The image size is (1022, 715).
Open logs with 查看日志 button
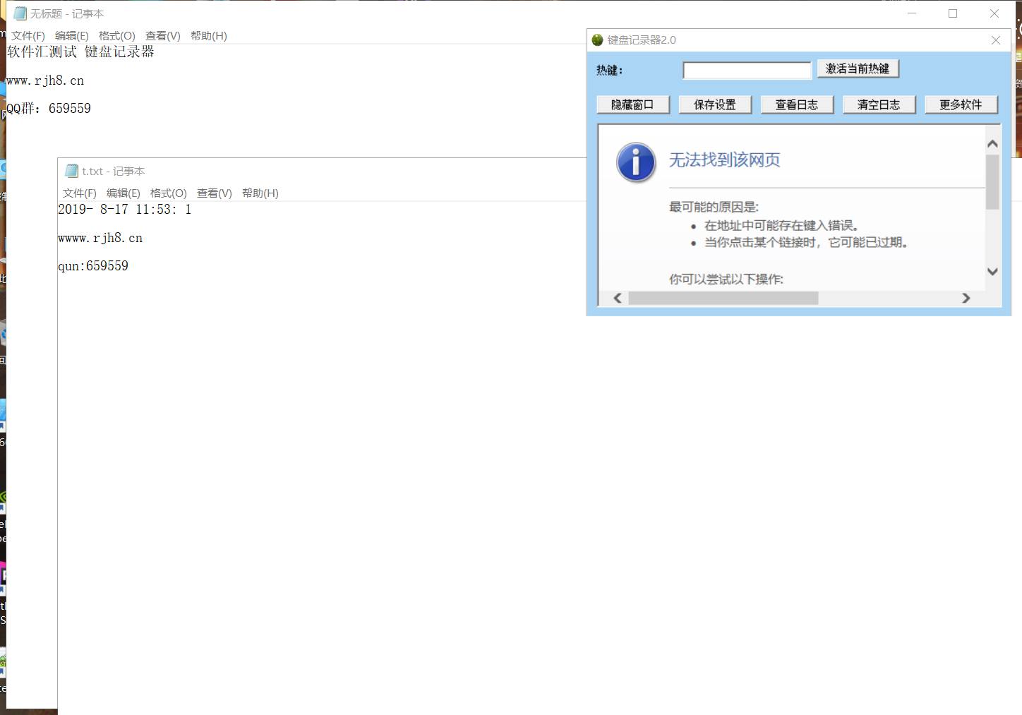coord(796,104)
